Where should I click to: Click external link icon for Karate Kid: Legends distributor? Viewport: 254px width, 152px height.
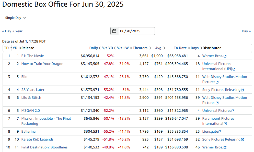coord(242,140)
